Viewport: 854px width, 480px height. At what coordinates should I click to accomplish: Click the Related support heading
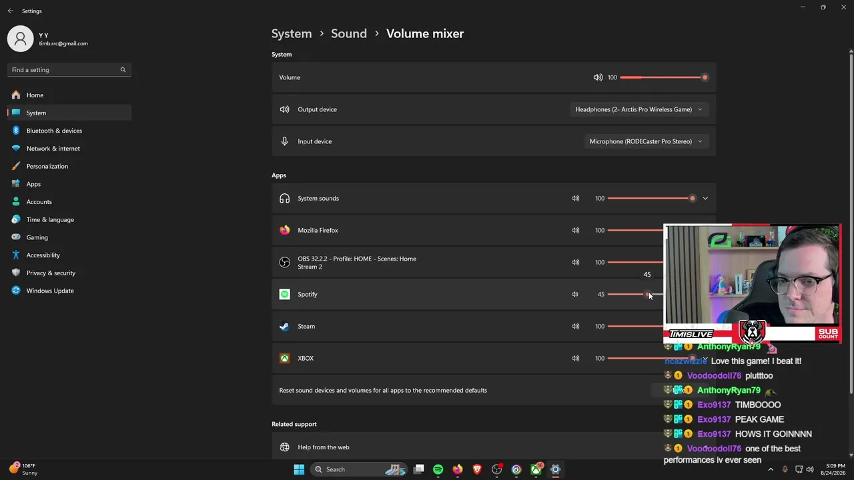tap(294, 424)
